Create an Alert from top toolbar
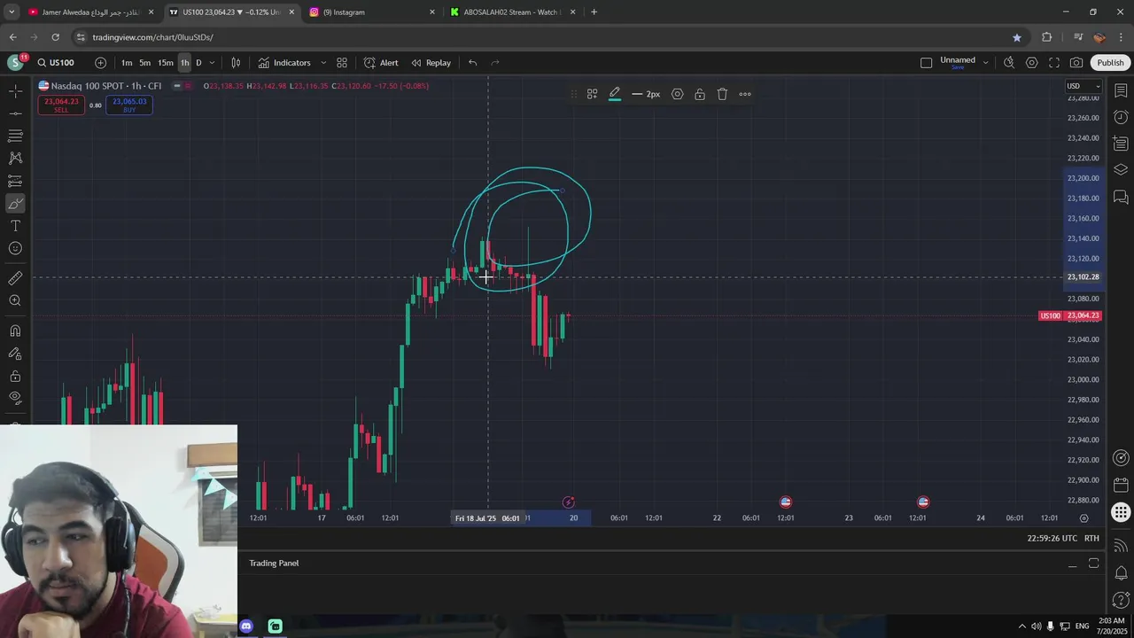 pyautogui.click(x=381, y=63)
